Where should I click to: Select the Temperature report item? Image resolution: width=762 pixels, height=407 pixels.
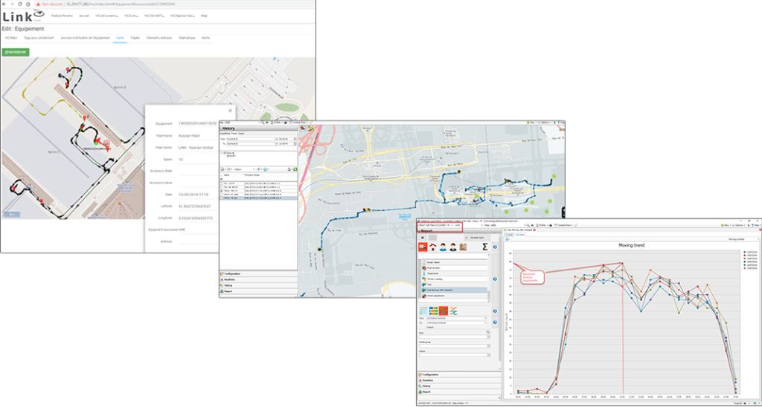click(455, 273)
